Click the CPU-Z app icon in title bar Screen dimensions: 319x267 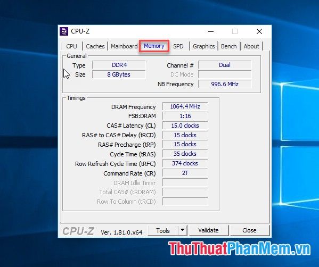point(64,31)
